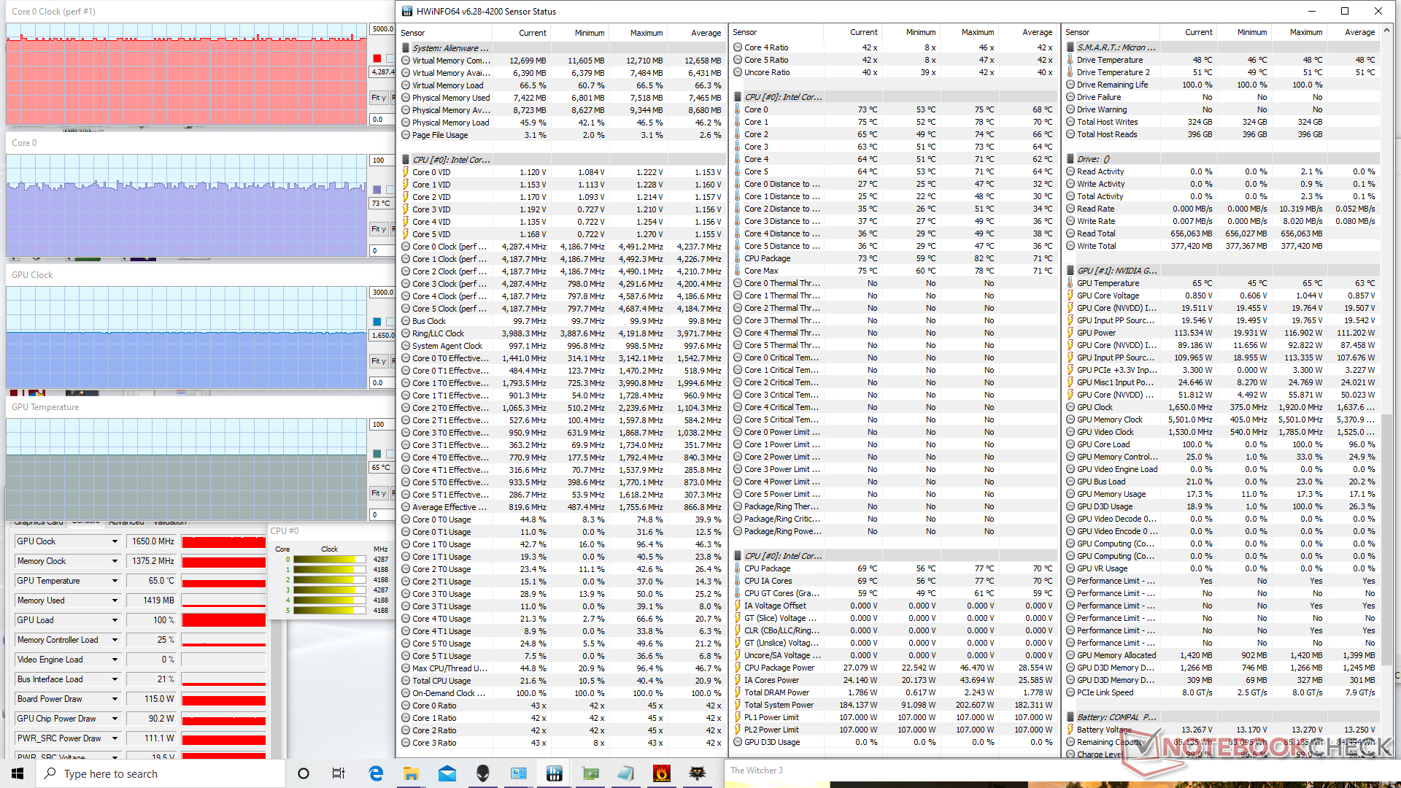Open Alienware Command Center in taskbar

pos(482,773)
